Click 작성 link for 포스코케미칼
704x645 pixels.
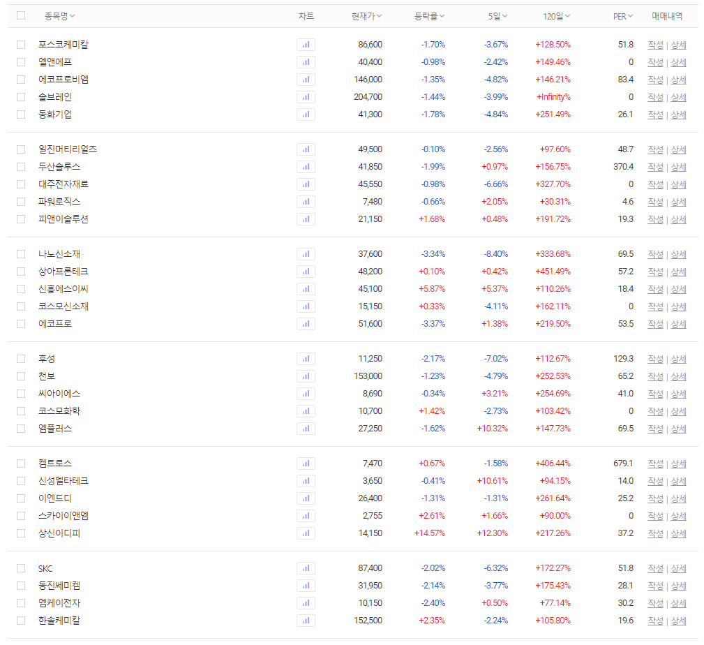point(656,45)
